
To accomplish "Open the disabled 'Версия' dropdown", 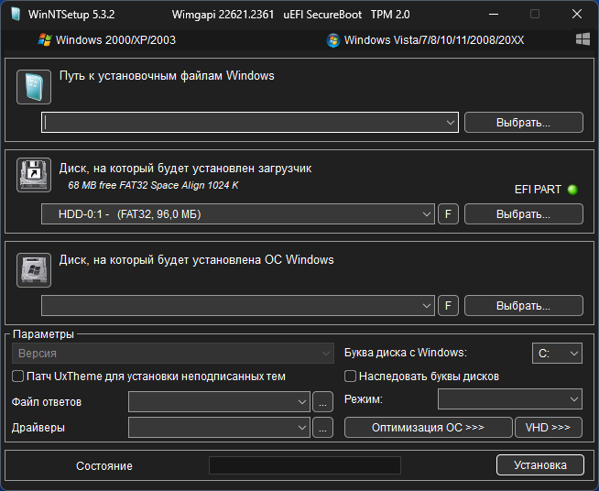I will coord(173,353).
